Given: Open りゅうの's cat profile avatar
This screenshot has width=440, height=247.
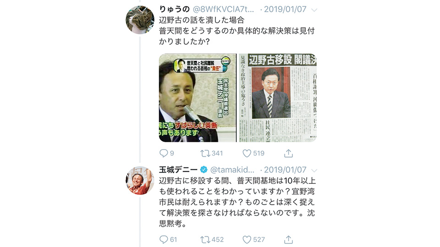Looking at the screenshot, I should (140, 20).
